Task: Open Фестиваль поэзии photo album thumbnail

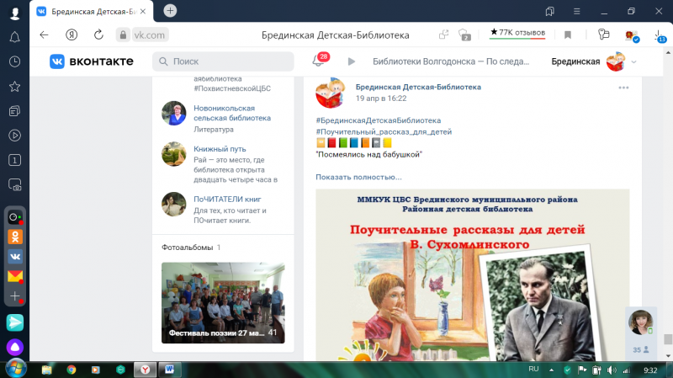Action: pos(223,302)
